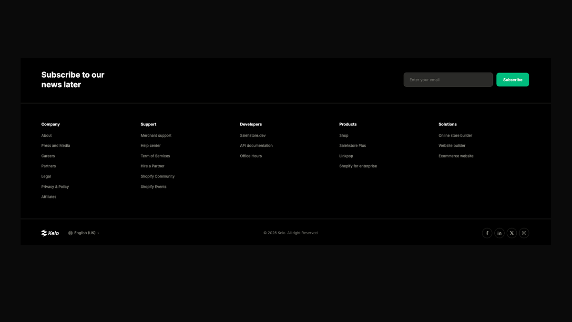Click the Privacy & Policy link

(x=55, y=187)
